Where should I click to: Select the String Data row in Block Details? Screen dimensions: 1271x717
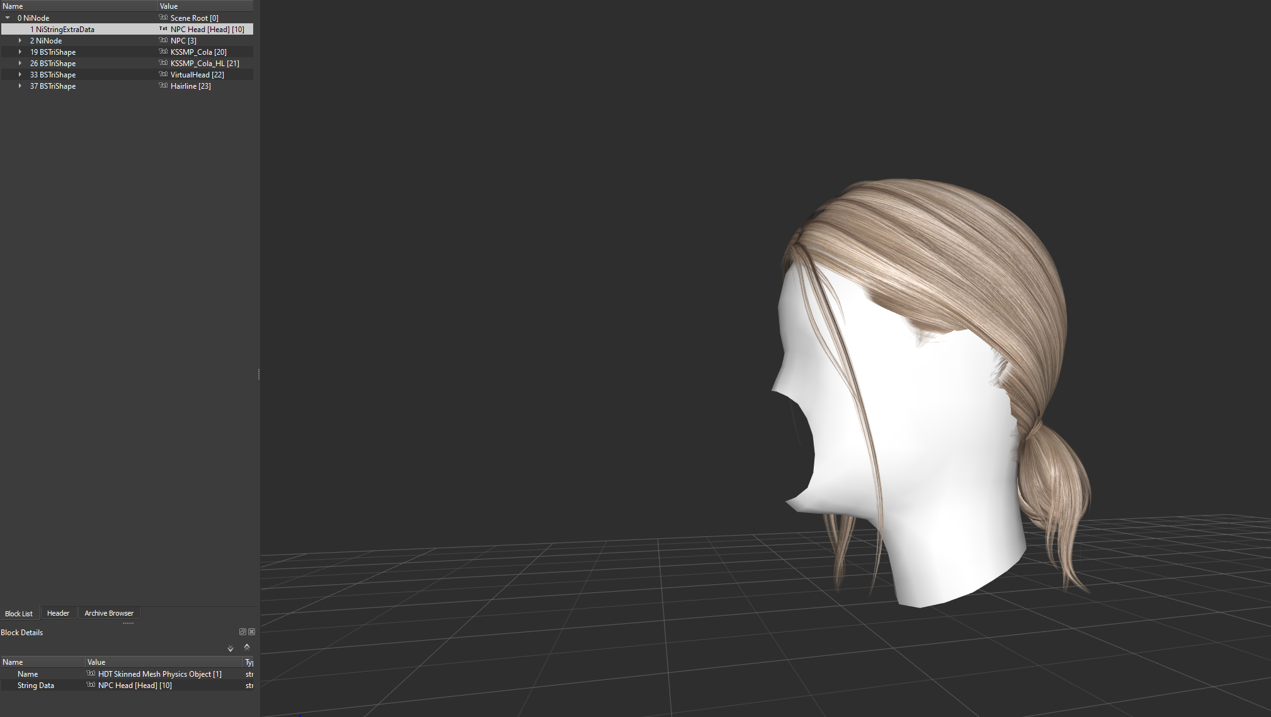click(x=127, y=686)
